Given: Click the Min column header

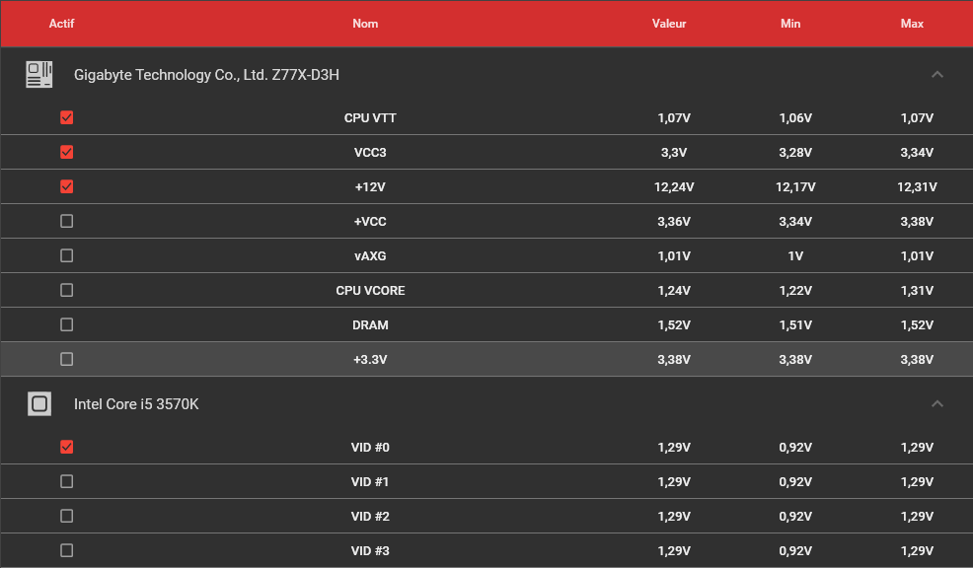Looking at the screenshot, I should pos(789,24).
